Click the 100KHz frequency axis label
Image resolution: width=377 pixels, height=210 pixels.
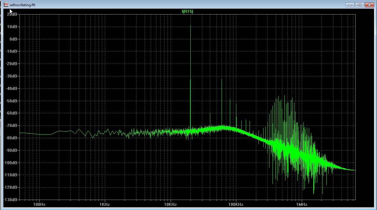pos(236,204)
